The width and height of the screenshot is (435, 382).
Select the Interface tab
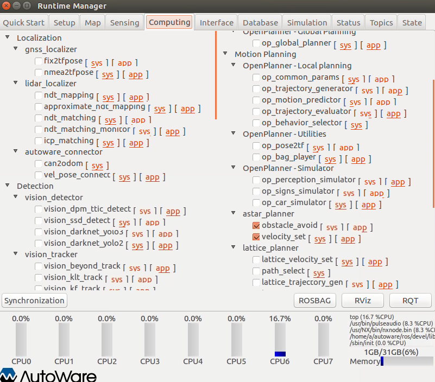click(x=216, y=23)
